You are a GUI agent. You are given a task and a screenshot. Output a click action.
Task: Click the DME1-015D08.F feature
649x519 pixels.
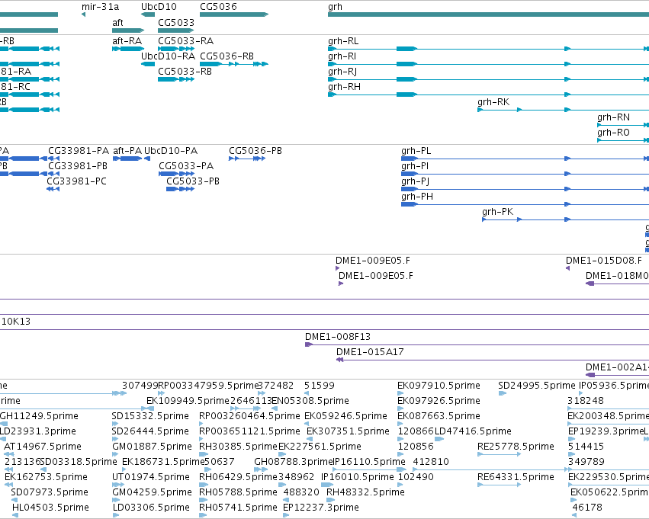pos(604,261)
